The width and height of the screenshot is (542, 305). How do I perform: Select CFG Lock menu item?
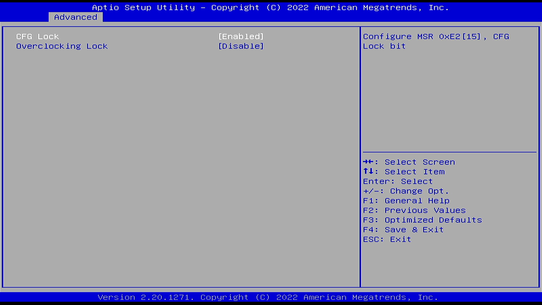tap(37, 36)
